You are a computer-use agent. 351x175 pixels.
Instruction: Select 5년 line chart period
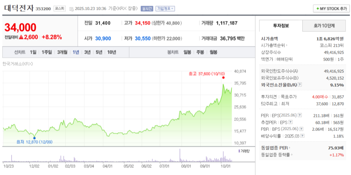click(x=99, y=53)
